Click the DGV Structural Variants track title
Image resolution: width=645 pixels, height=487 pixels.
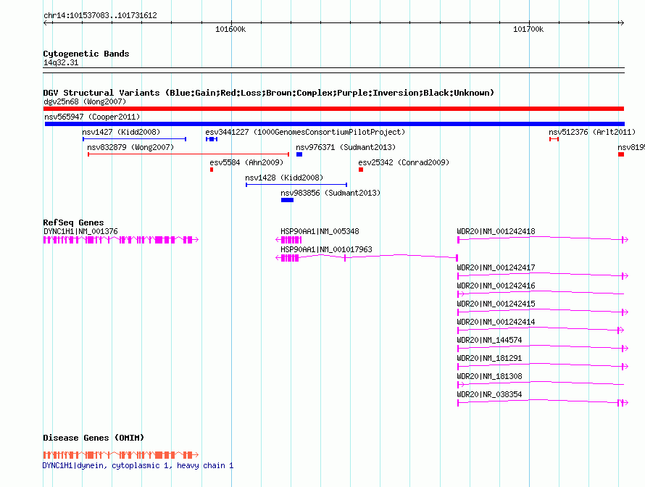click(268, 93)
